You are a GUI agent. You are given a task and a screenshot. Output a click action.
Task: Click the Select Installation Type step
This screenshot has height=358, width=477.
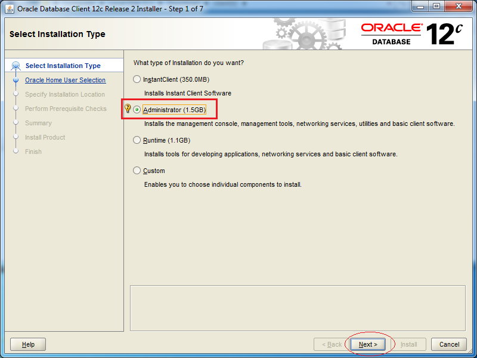click(63, 66)
